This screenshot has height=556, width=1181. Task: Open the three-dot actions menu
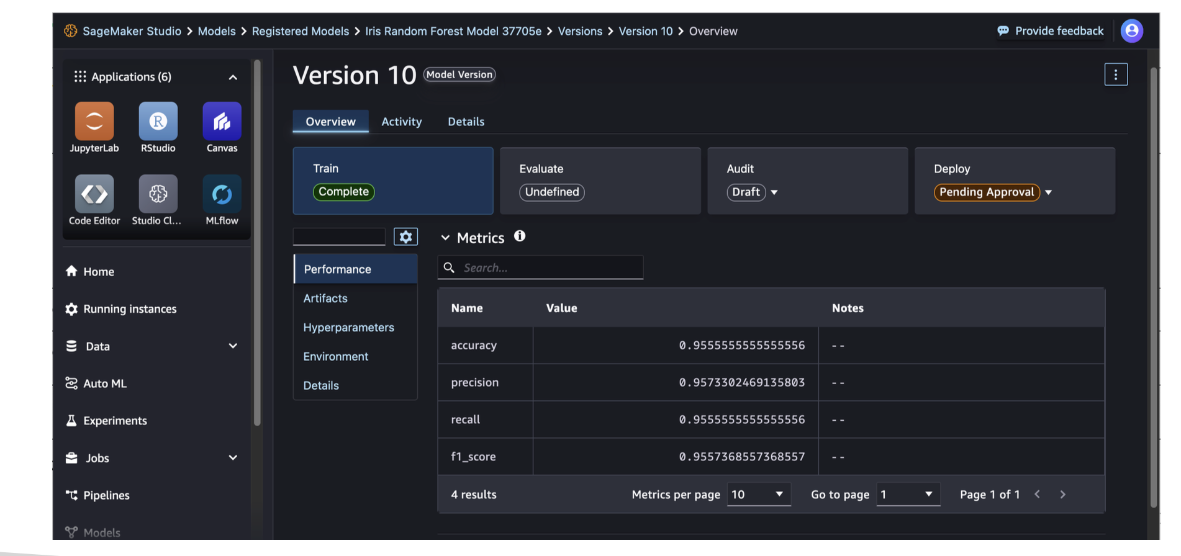pos(1115,75)
